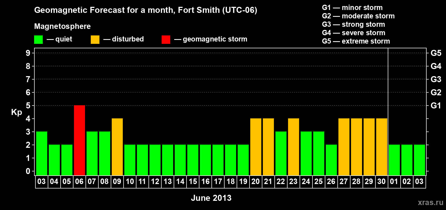
Task: Click the red storm bar for June 06
Action: (79, 140)
